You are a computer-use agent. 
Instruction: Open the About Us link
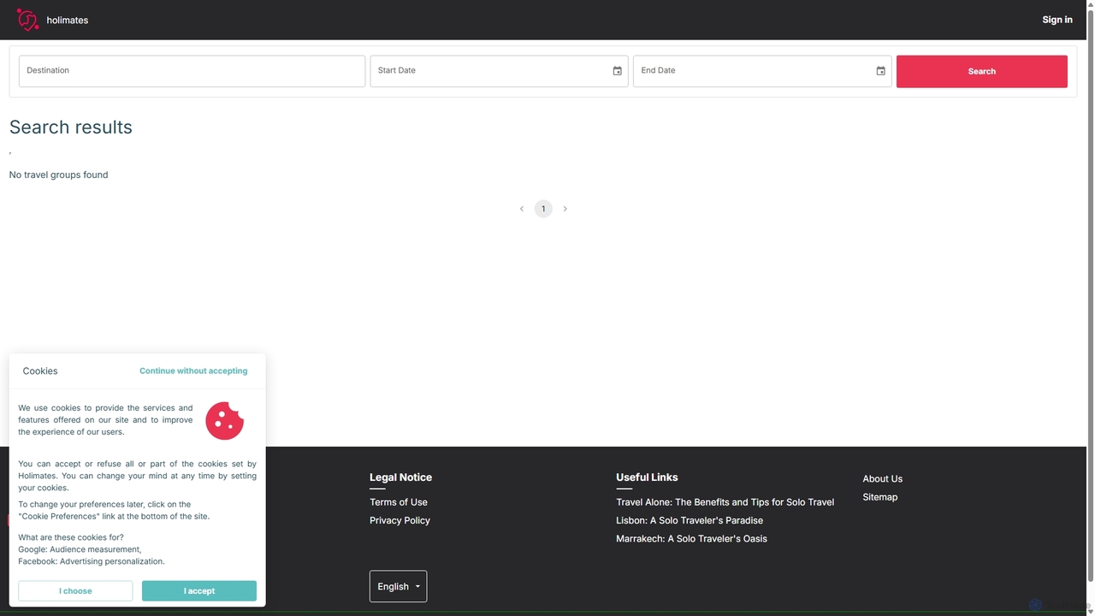[x=882, y=479]
